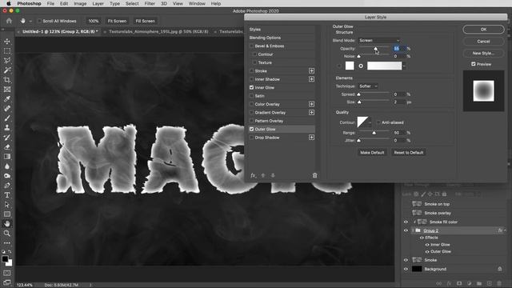This screenshot has width=512, height=288.
Task: Click the New Style button
Action: click(483, 54)
